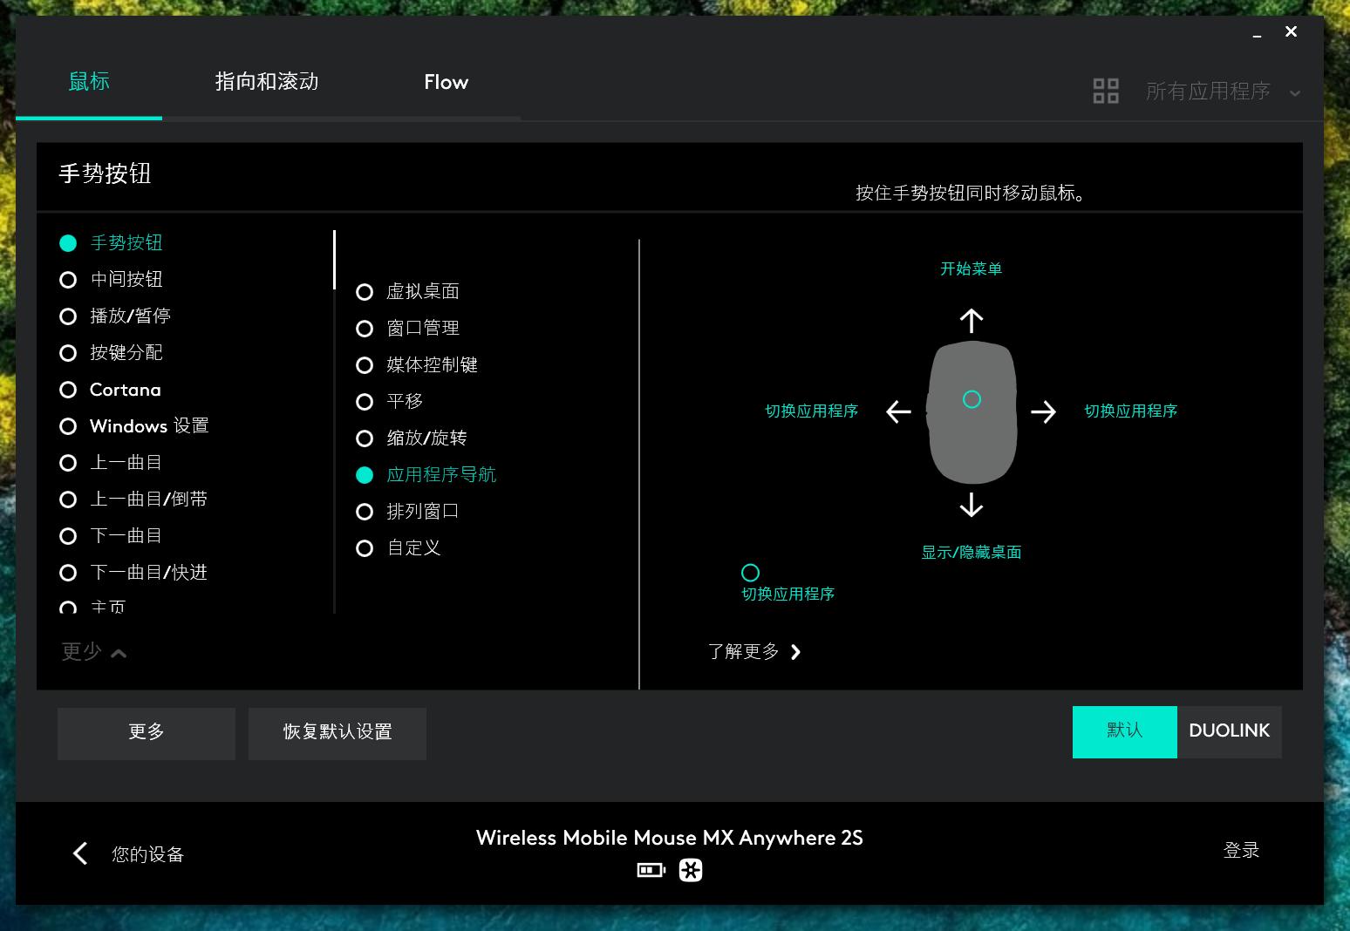Select 虚拟桌面 as the gesture action
Image resolution: width=1350 pixels, height=931 pixels.
coord(365,291)
